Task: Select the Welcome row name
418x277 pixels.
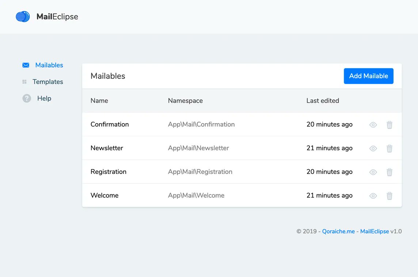Action: [104, 196]
